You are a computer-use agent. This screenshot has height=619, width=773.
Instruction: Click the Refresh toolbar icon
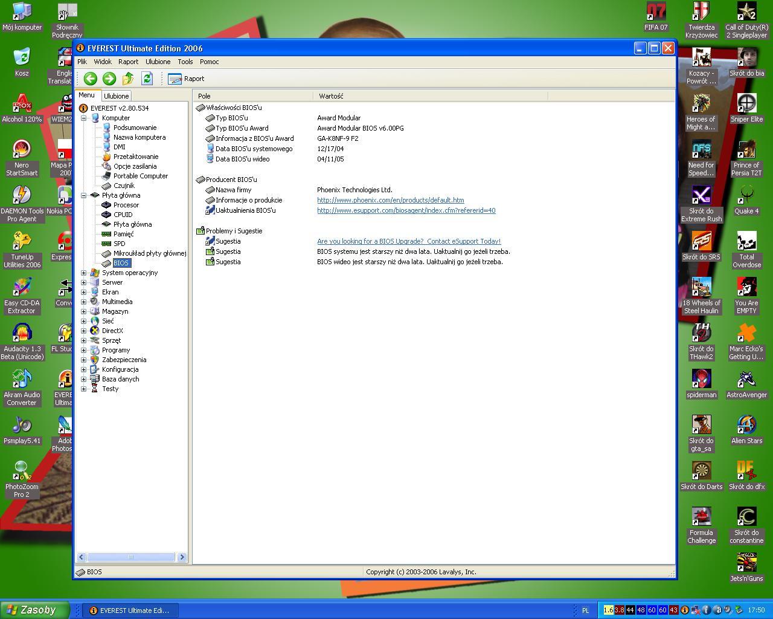(x=147, y=78)
